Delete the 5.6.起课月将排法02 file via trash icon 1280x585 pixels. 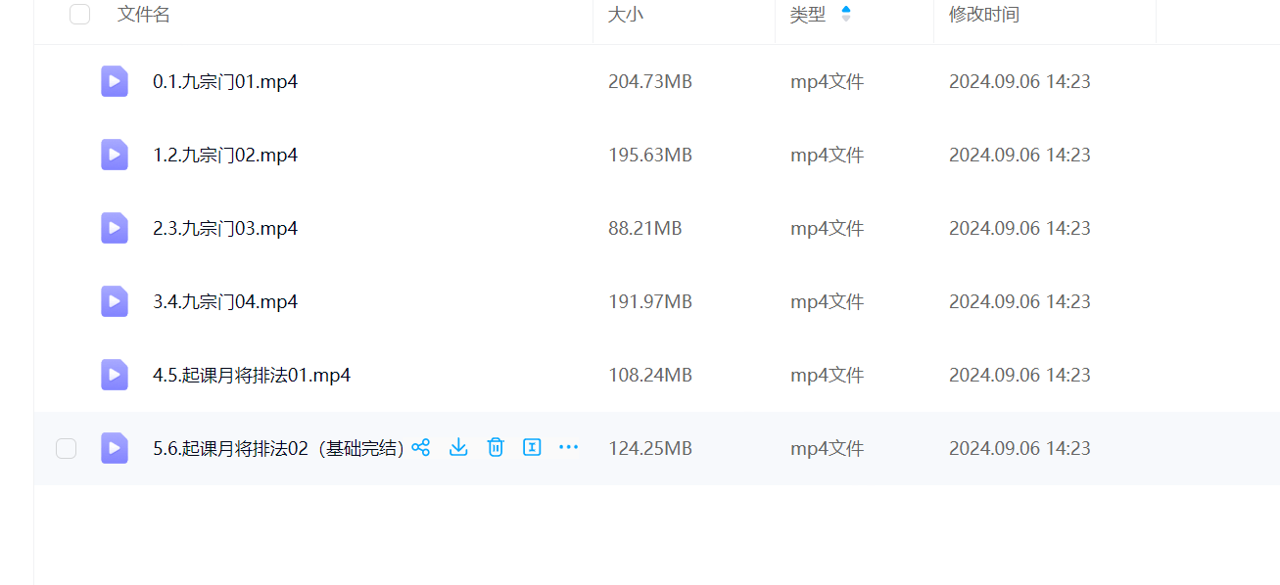pos(496,448)
